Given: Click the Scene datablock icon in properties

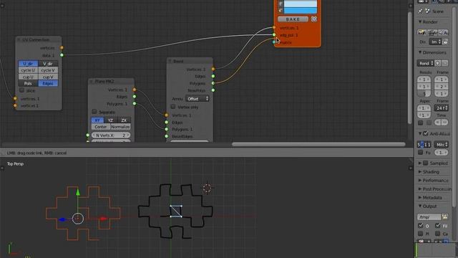Looking at the screenshot, I should [x=428, y=11].
